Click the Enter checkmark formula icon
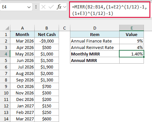 [51, 7]
